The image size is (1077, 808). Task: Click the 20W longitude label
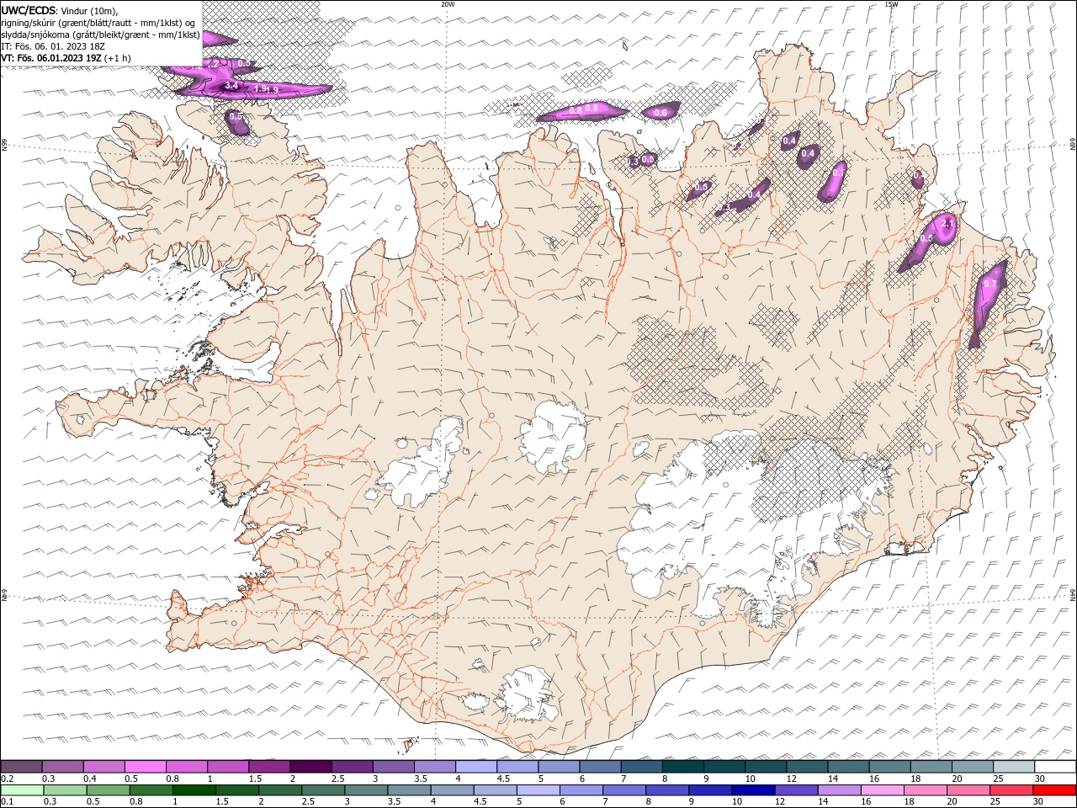click(x=448, y=4)
